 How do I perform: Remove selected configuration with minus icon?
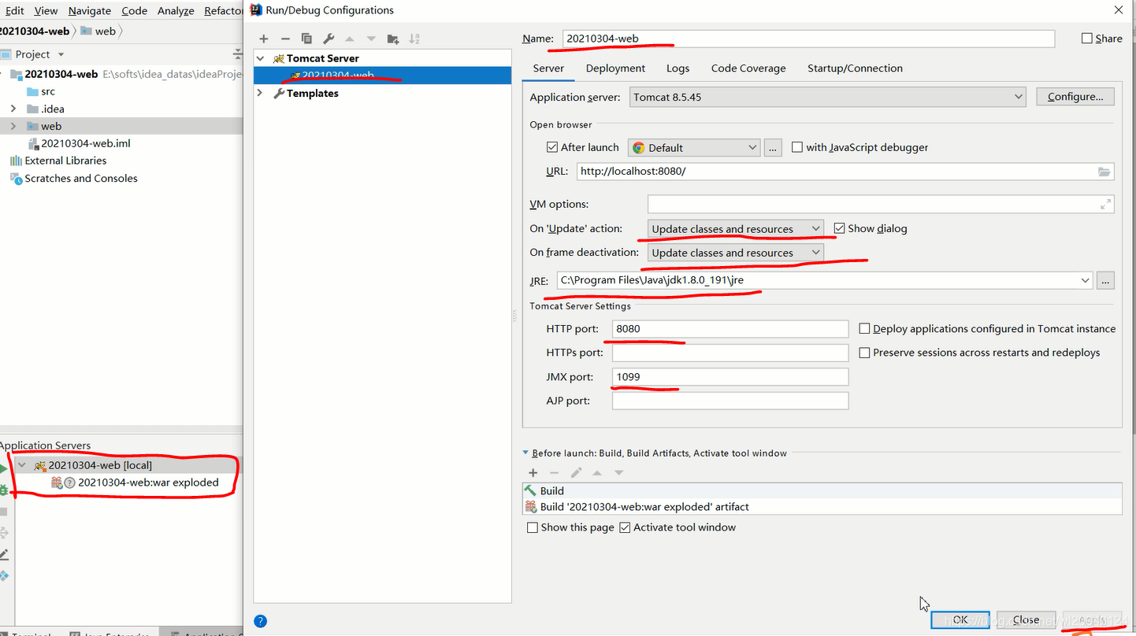pyautogui.click(x=285, y=39)
